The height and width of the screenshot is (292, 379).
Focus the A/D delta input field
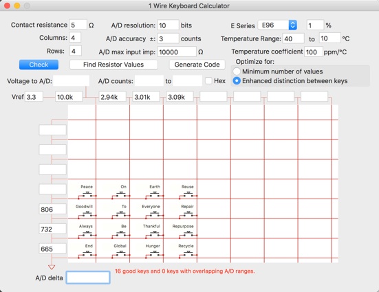point(88,278)
